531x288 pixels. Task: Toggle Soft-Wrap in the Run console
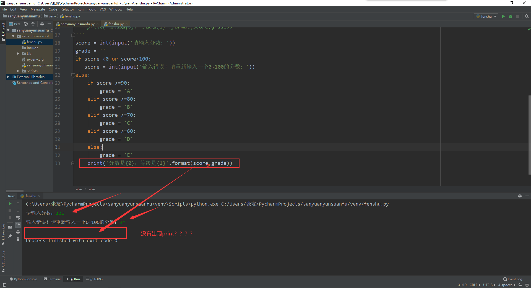(18, 218)
